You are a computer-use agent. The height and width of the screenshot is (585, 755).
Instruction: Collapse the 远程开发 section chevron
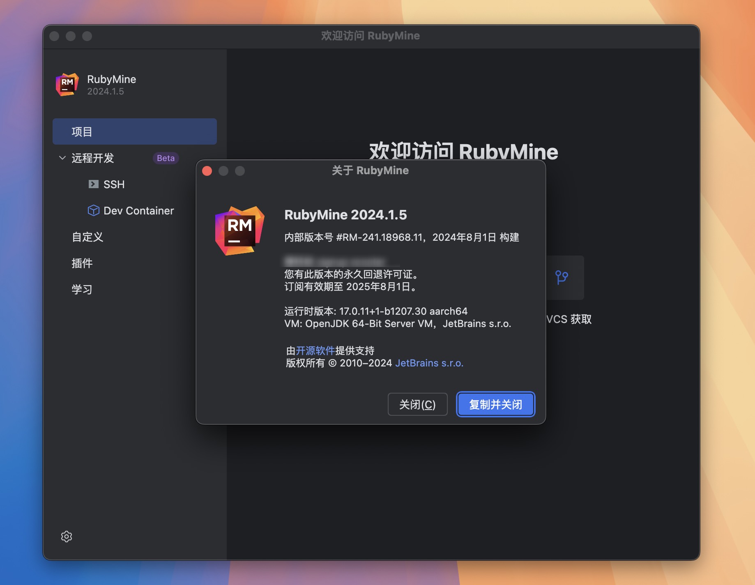[62, 158]
